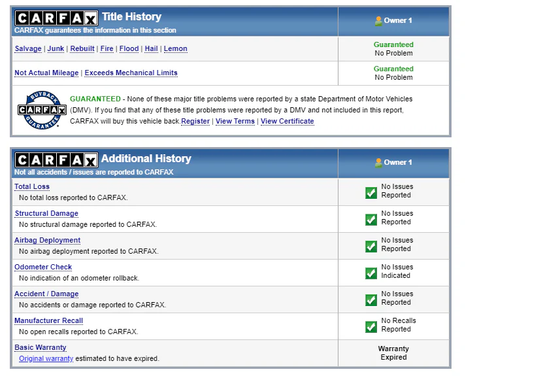
Task: Click the green checkmark for Structural Damage
Action: 371,220
